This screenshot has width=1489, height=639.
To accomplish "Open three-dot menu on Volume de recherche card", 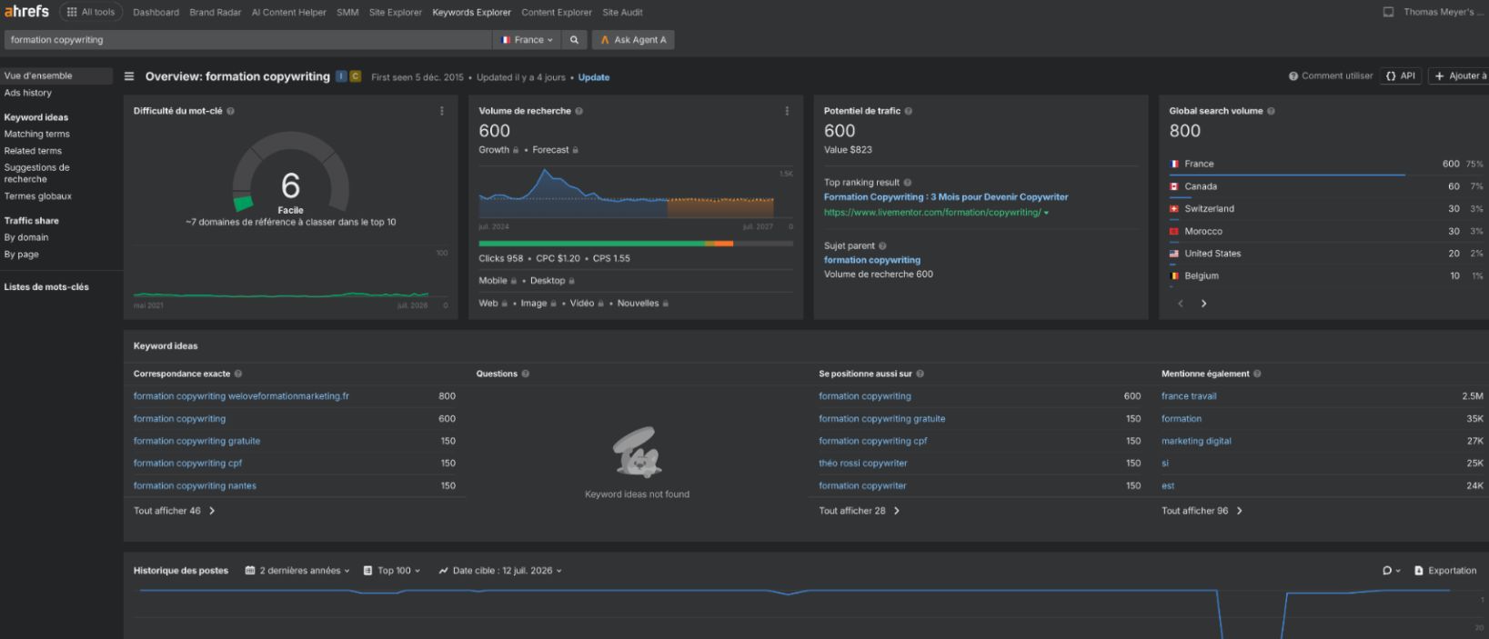I will point(787,111).
